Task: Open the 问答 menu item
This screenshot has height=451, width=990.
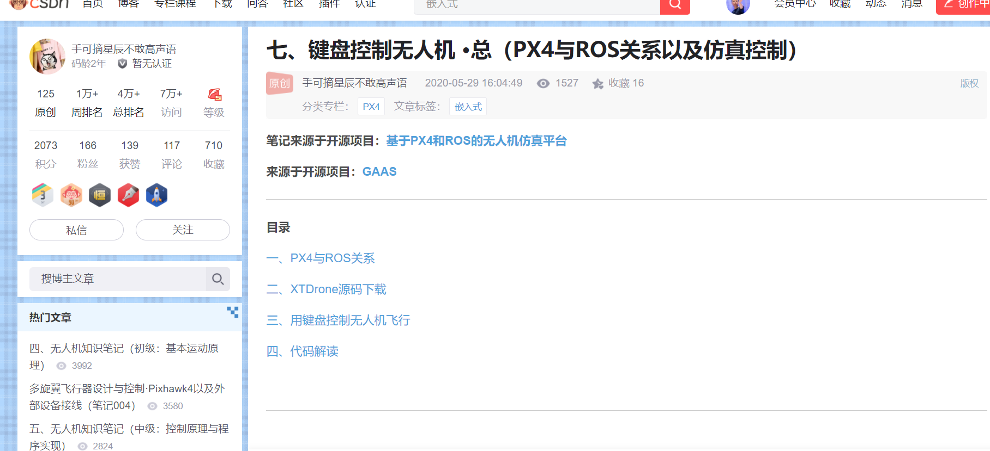Action: click(x=257, y=4)
